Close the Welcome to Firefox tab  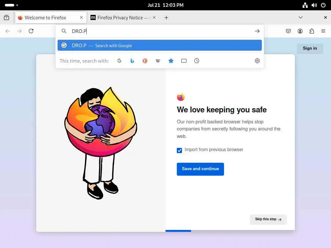[x=81, y=18]
